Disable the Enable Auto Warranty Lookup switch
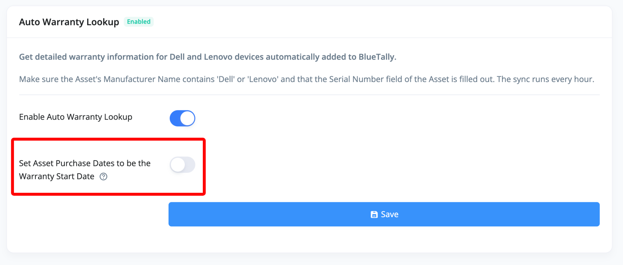 [x=182, y=118]
